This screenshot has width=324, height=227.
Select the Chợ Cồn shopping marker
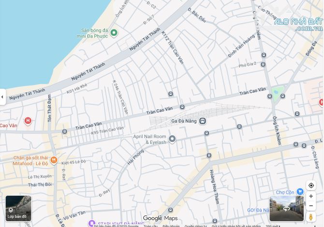pos(300,192)
